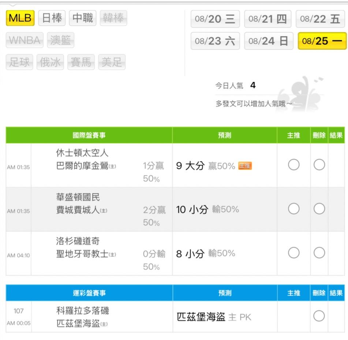Click the 運彩盤賽事 header

click(89, 293)
